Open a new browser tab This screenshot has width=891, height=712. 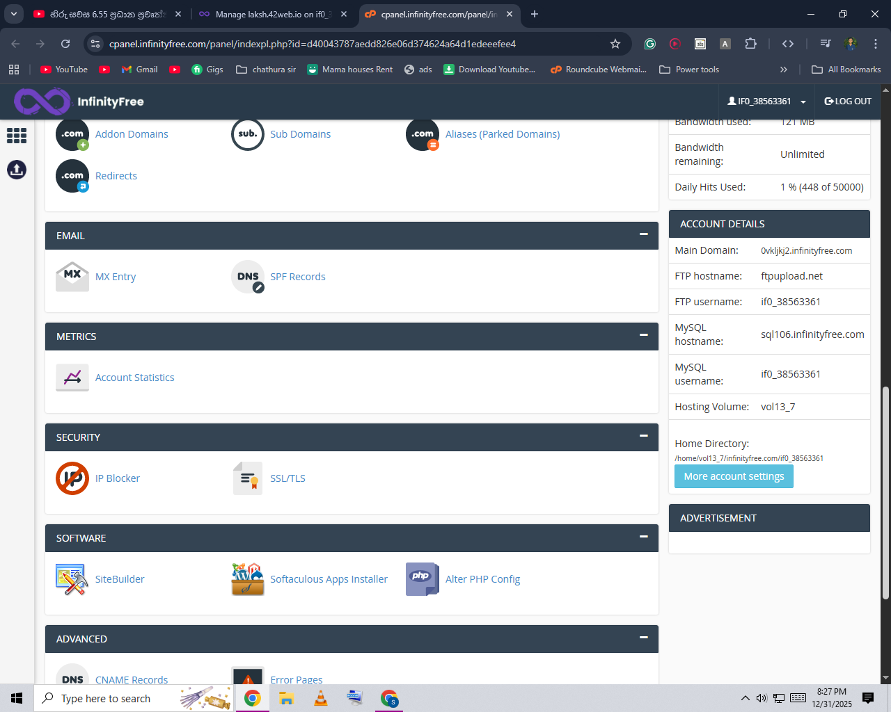point(535,14)
